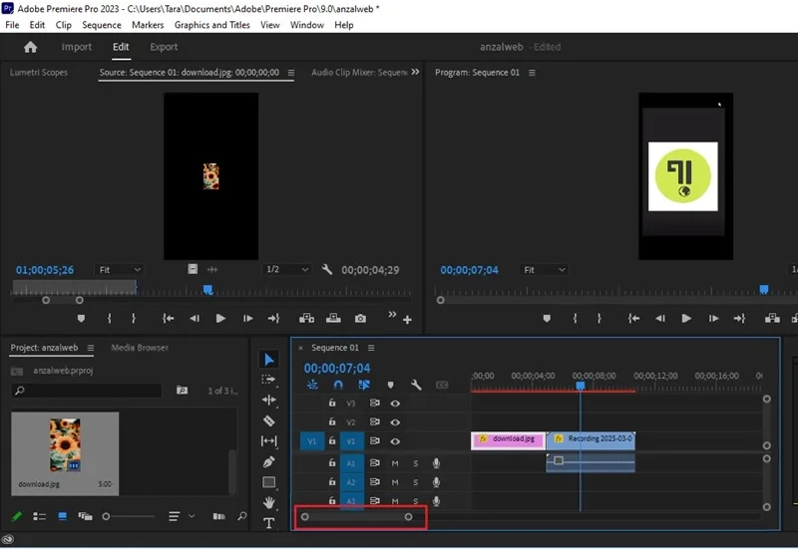
Task: Open Source monitor Fit zoom dropdown
Action: (119, 269)
